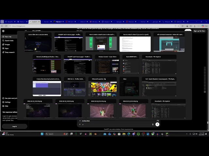Screen dimensions: 209x156
Task: Click the microphone dictate icon in prompt box
Action: (x=153, y=124)
